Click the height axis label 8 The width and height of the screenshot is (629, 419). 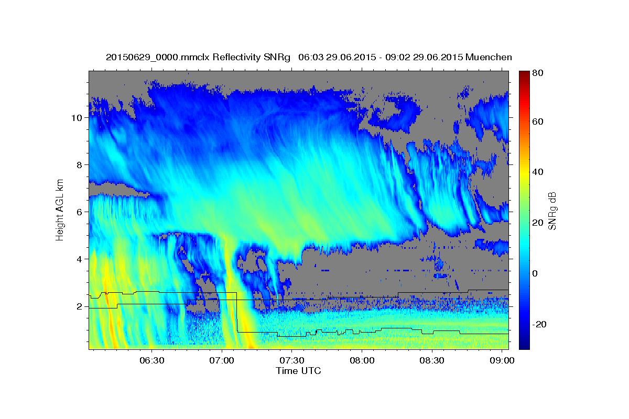click(81, 165)
